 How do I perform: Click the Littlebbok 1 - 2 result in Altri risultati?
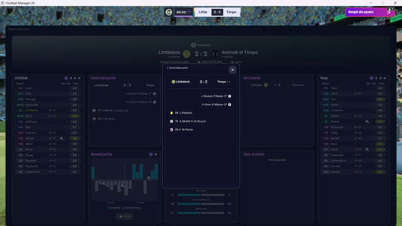[277, 85]
